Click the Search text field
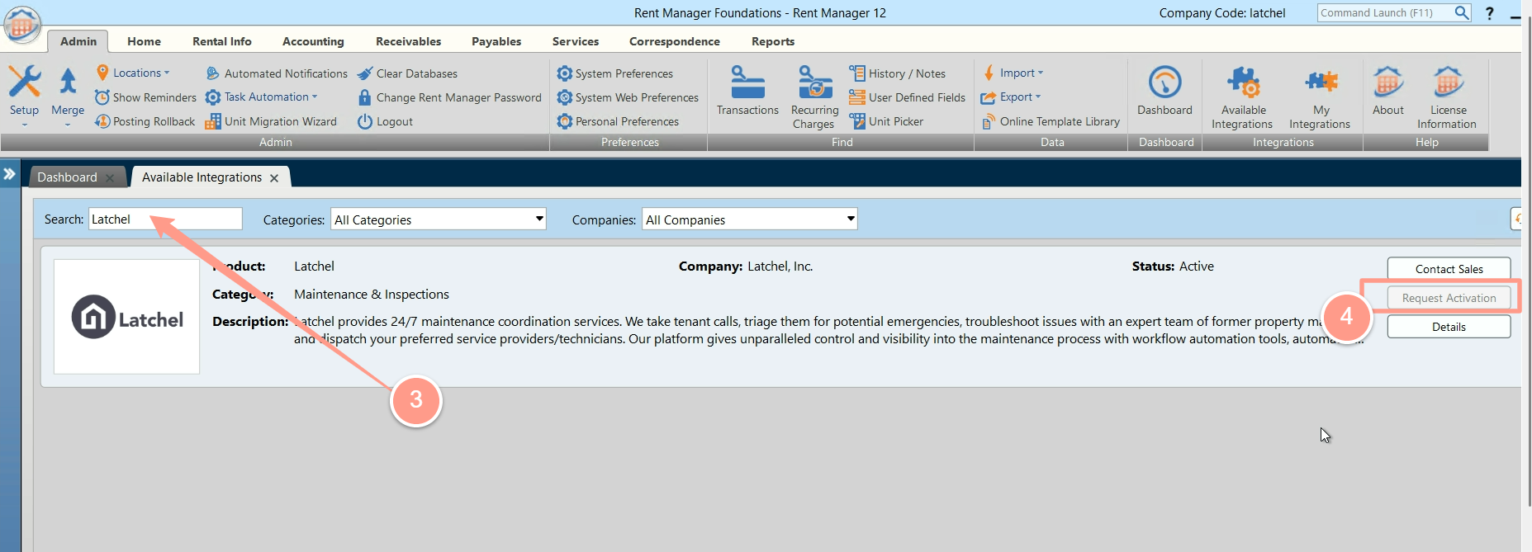The height and width of the screenshot is (552, 1532). click(x=165, y=219)
